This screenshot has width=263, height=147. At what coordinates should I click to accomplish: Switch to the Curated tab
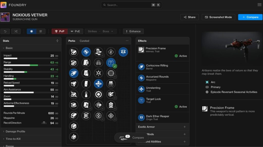84,41
